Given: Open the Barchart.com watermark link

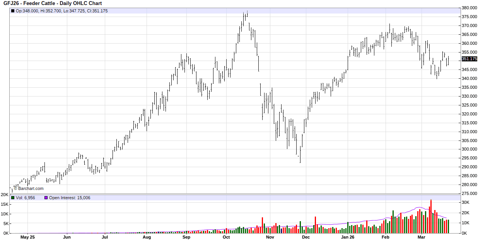Looking at the screenshot, I should coord(29,189).
